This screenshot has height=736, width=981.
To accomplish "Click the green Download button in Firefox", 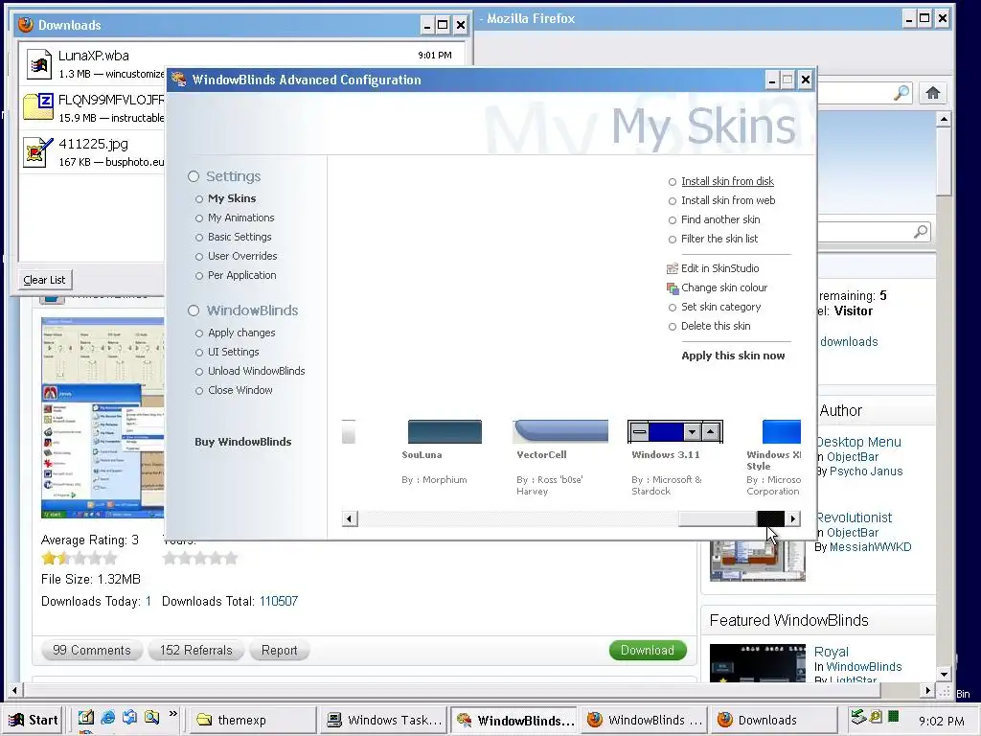I will (x=648, y=651).
